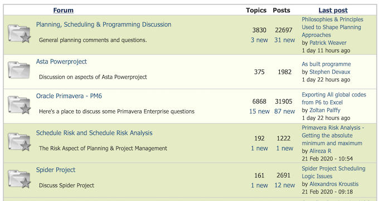This screenshot has height=201, width=379.
Task: Click post count 2691
Action: 284,175
